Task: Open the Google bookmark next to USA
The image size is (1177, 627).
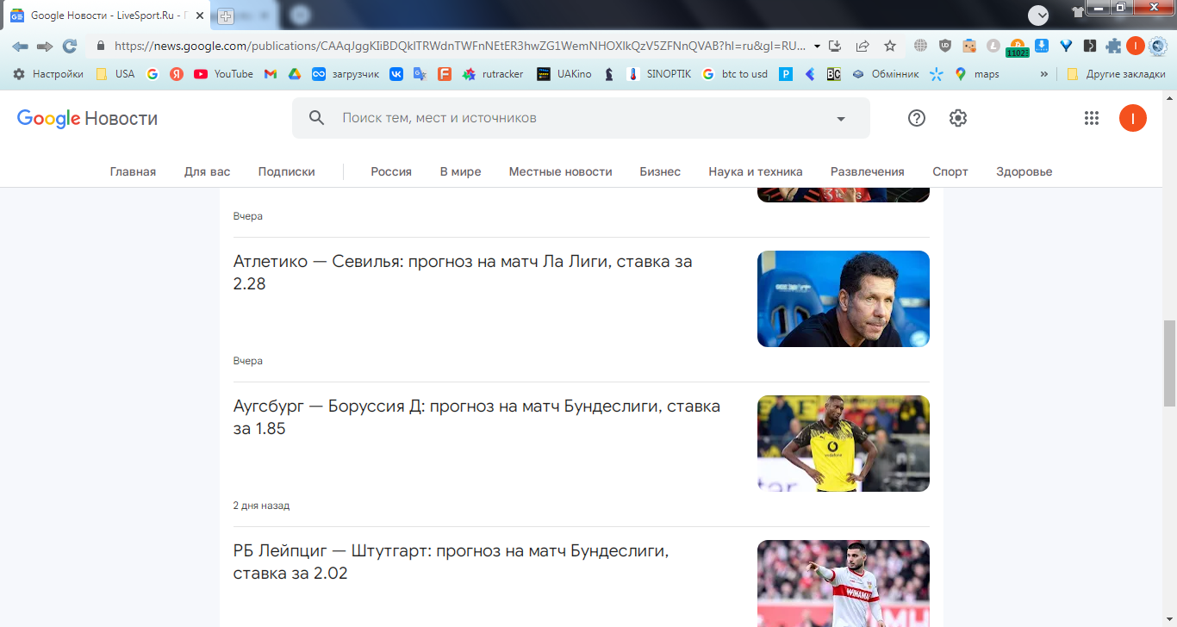Action: [153, 74]
